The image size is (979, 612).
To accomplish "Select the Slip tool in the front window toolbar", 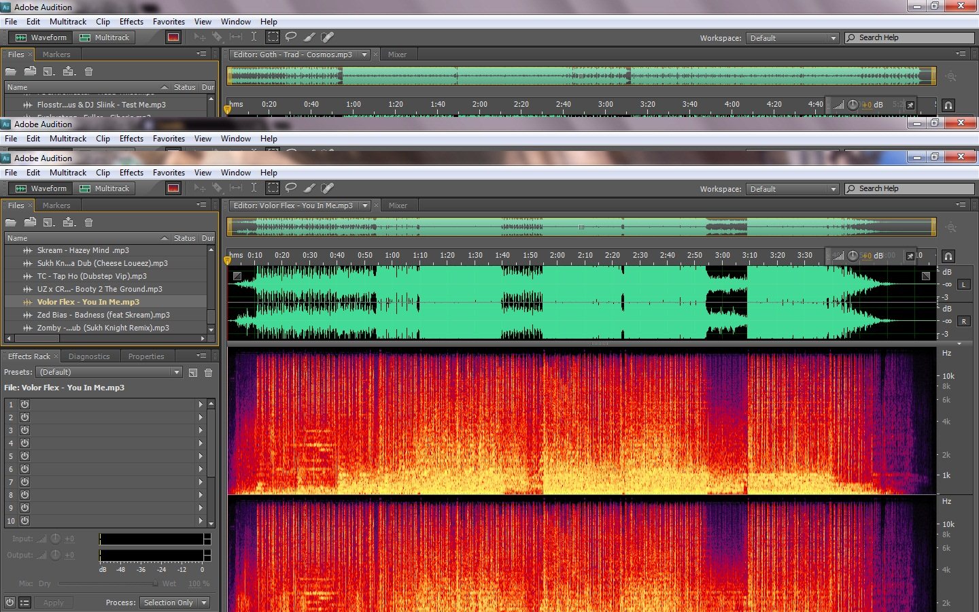I will (x=236, y=188).
